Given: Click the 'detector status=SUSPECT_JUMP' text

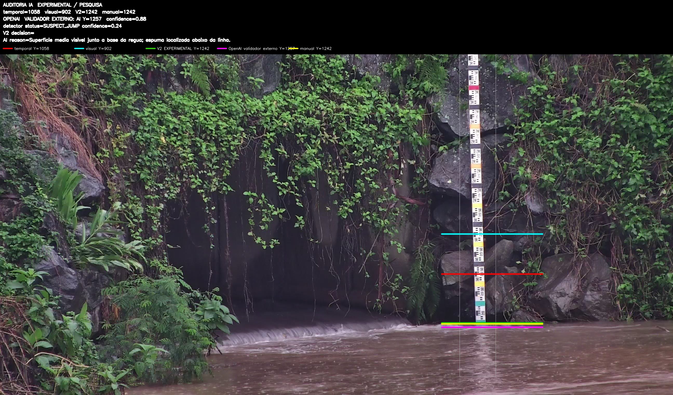Looking at the screenshot, I should tap(41, 26).
